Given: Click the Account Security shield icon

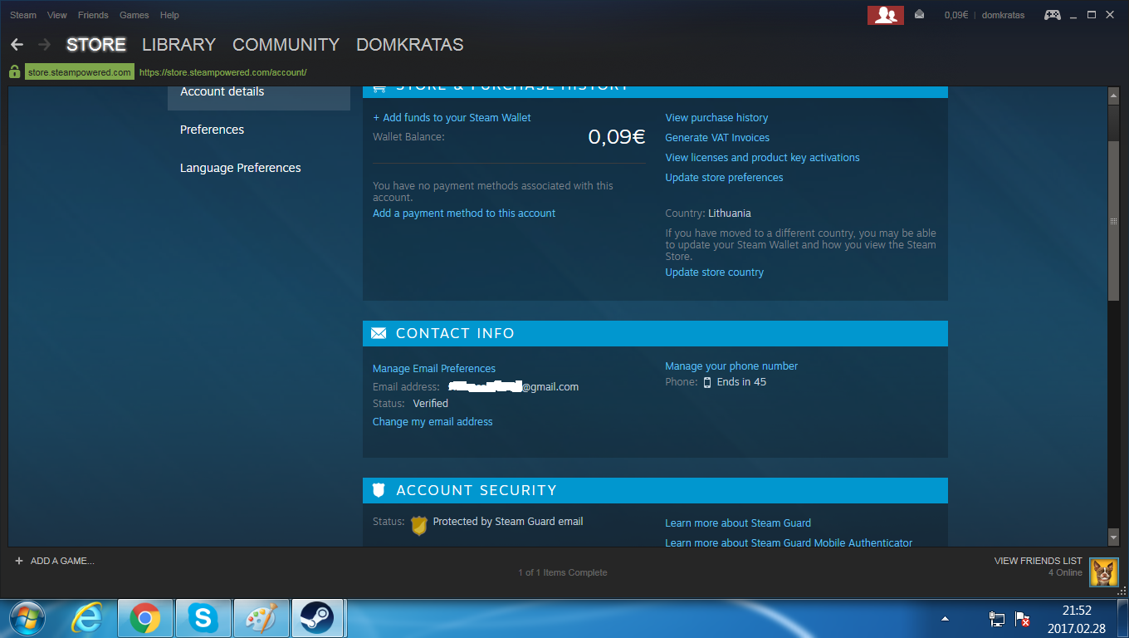Looking at the screenshot, I should [x=379, y=490].
